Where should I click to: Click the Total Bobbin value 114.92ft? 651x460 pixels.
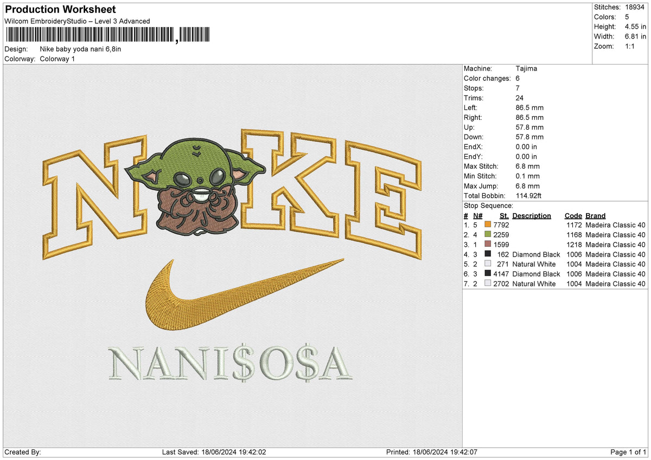tap(529, 196)
